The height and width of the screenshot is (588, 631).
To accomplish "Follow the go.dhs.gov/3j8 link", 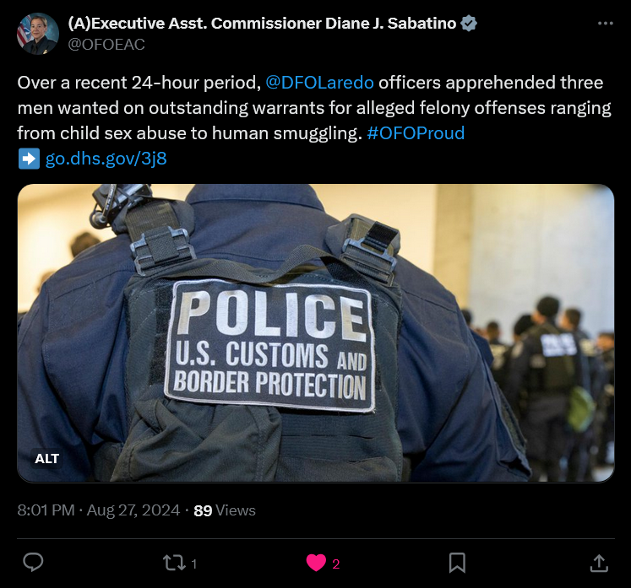I will [x=106, y=159].
